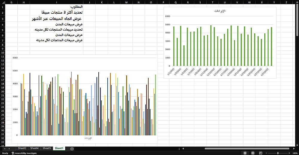299x155 pixels.
Task: Open the Sheet2 tab
Action: coord(22,148)
